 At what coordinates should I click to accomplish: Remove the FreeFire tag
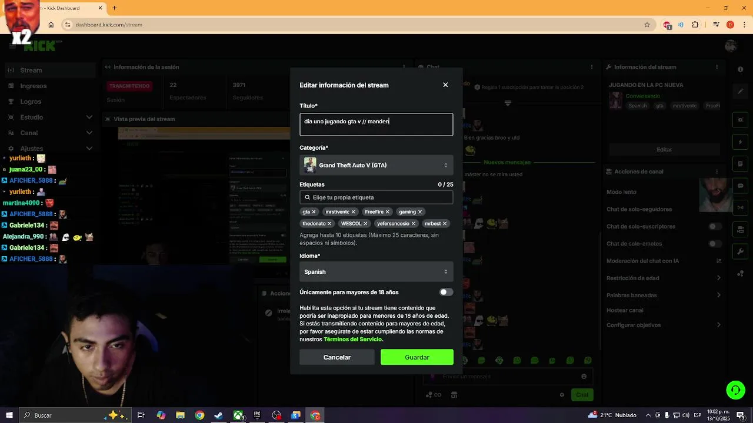[x=387, y=212]
